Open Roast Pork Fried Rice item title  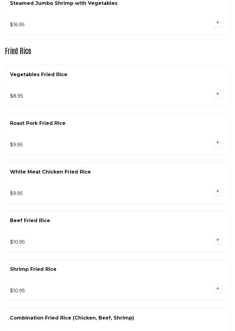tap(38, 123)
